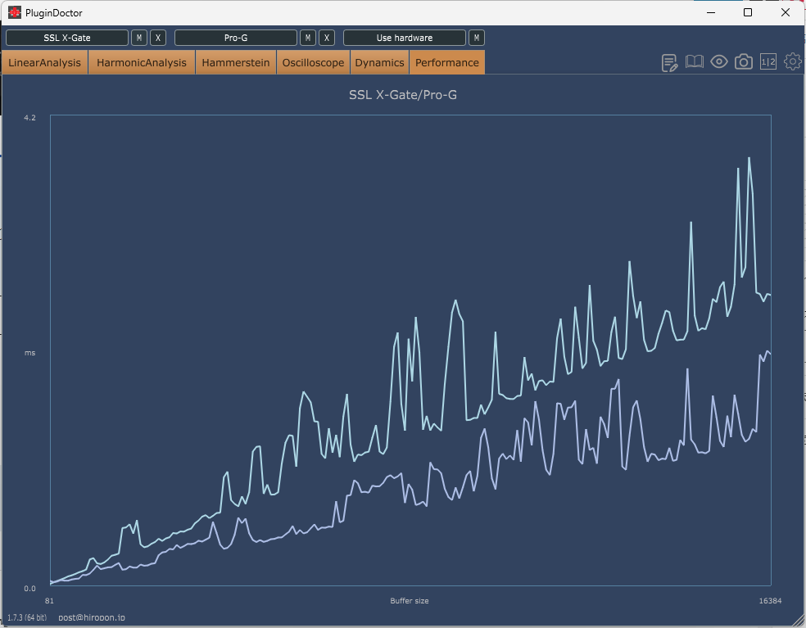Click the SSL X-Gate/Pro-G chart title
806x628 pixels.
point(403,95)
